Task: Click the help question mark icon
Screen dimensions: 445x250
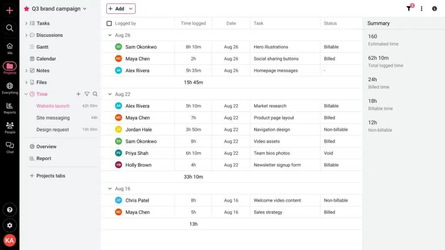Action: (10, 210)
